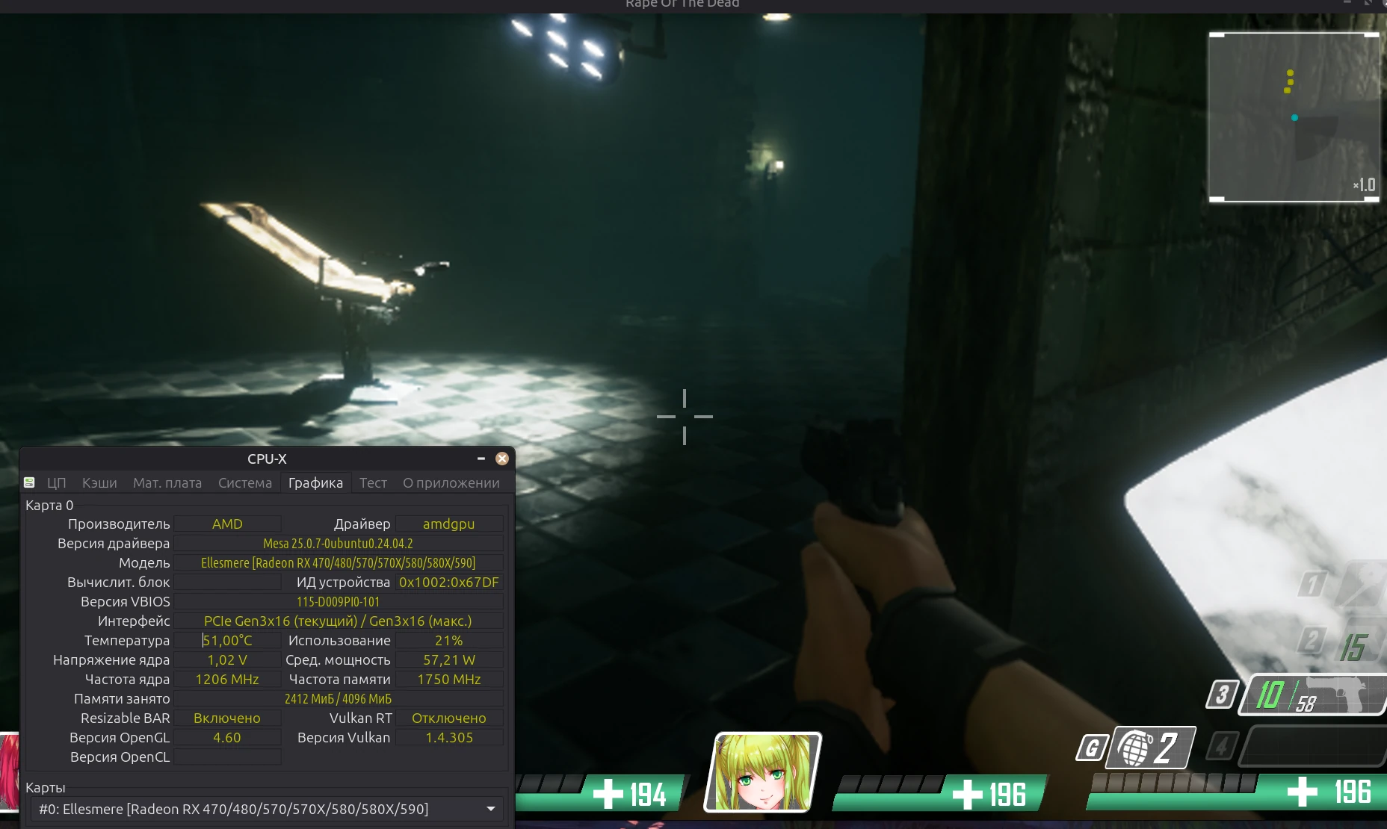The height and width of the screenshot is (829, 1387).
Task: Open the Тест tab
Action: click(373, 483)
